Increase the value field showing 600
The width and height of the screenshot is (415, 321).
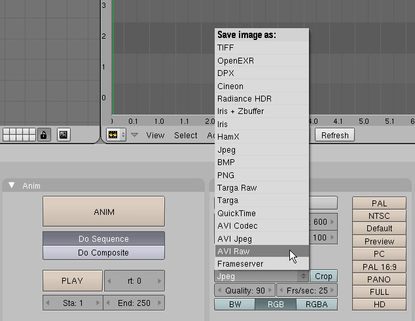333,221
